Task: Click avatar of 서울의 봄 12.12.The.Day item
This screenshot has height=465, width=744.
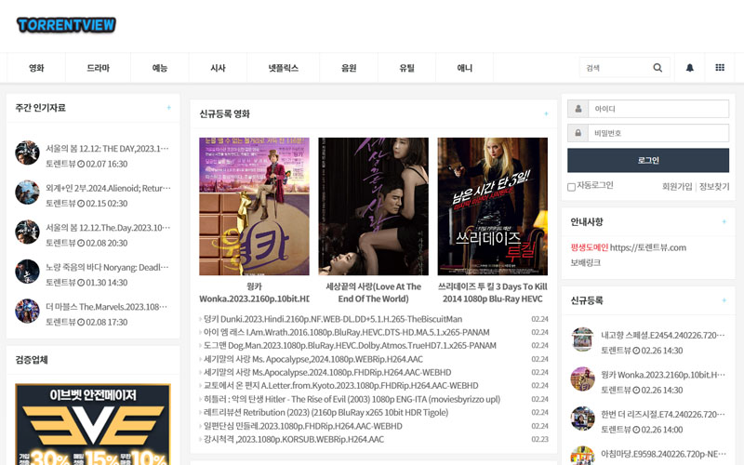Action: coord(27,232)
